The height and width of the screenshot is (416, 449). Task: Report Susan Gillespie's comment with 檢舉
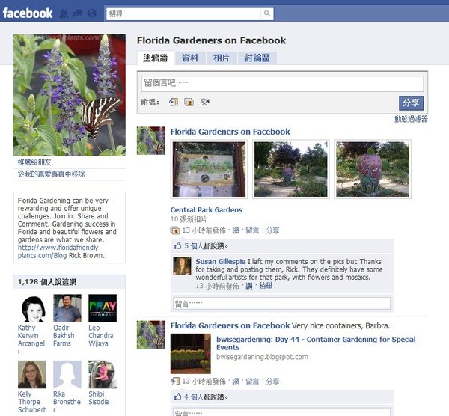pos(266,286)
